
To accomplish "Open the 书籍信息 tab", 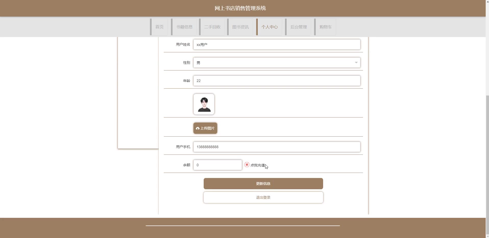I will 184,27.
